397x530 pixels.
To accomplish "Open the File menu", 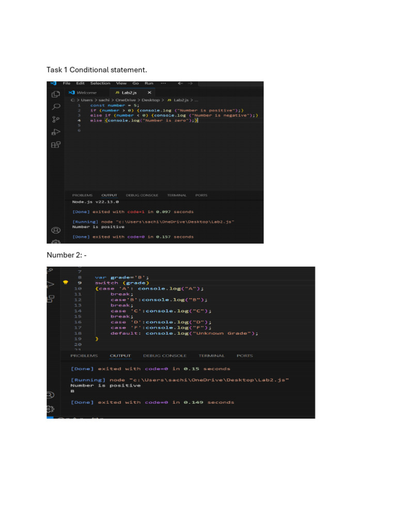I will click(x=67, y=83).
